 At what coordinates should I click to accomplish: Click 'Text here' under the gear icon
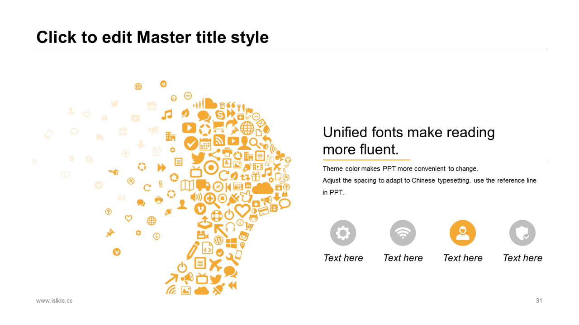coord(343,258)
